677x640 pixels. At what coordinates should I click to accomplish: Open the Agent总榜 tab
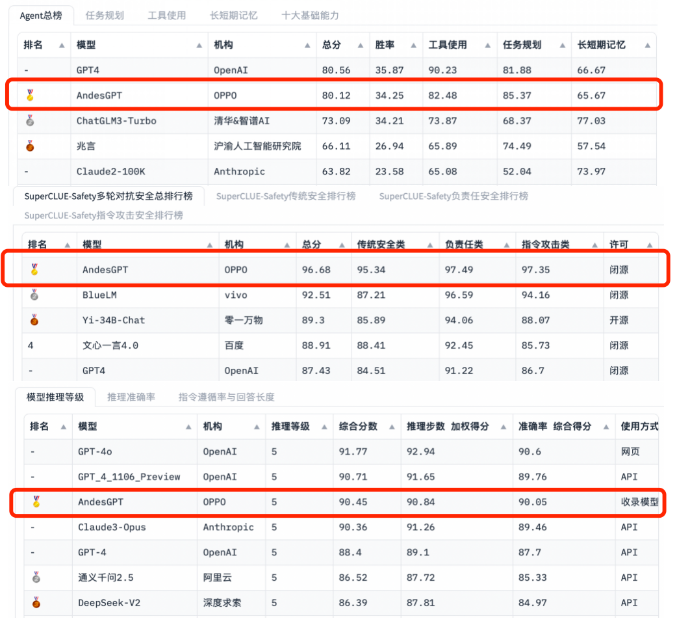pos(41,16)
